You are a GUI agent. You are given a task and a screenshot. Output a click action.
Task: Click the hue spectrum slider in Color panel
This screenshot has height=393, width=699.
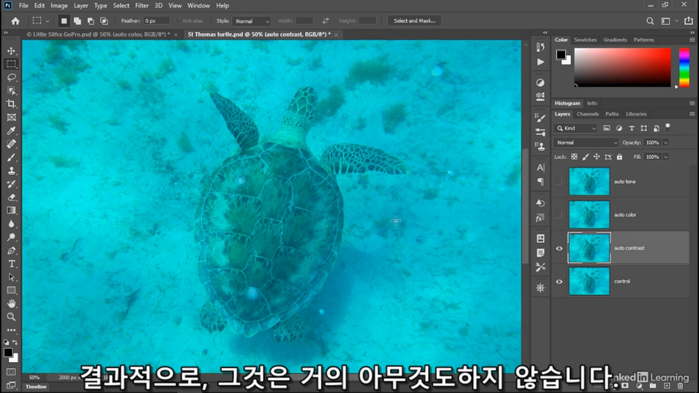(684, 67)
